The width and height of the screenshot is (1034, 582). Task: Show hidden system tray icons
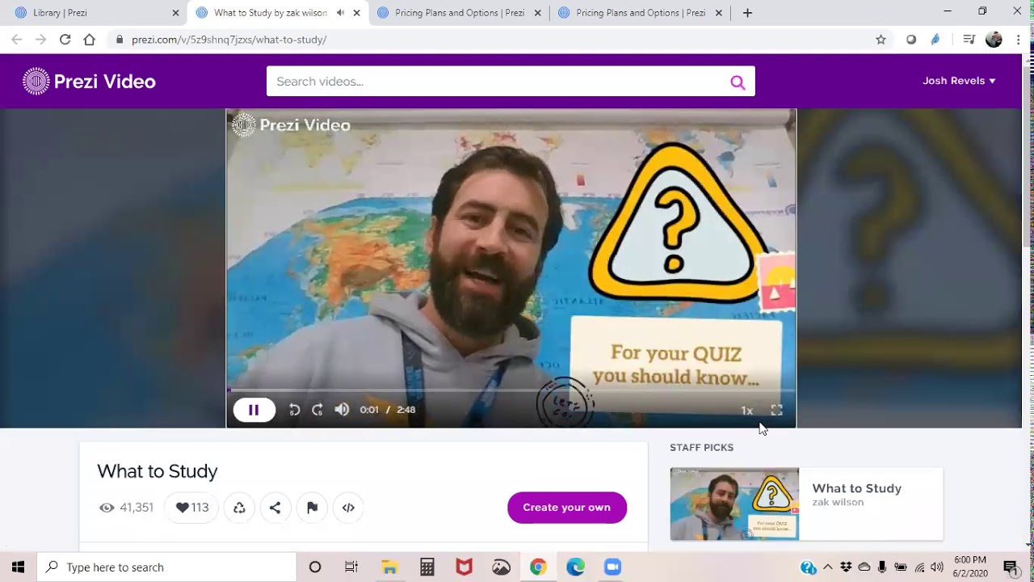click(827, 567)
